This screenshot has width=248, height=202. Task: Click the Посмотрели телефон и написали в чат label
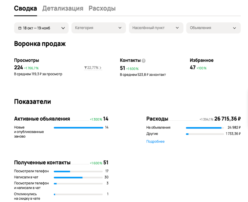click(x=31, y=186)
